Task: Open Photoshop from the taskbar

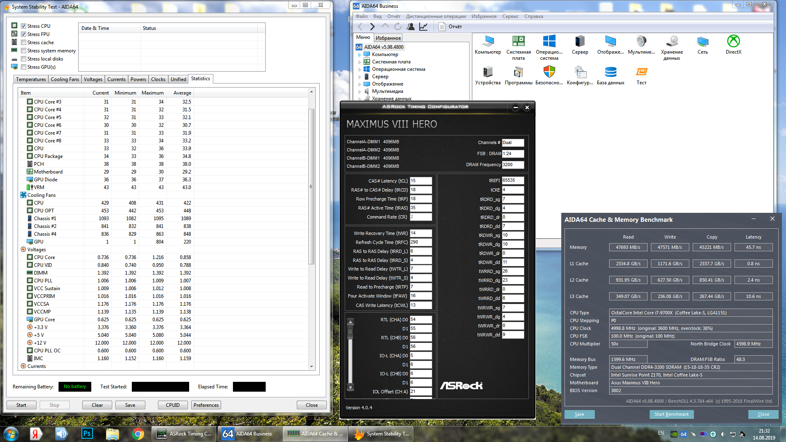Action: tap(87, 433)
